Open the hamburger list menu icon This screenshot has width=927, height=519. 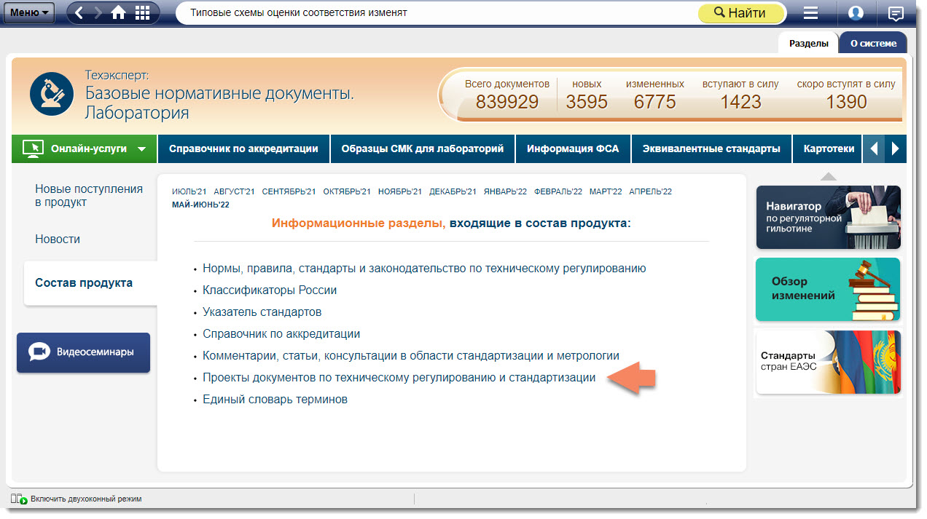[x=810, y=12]
